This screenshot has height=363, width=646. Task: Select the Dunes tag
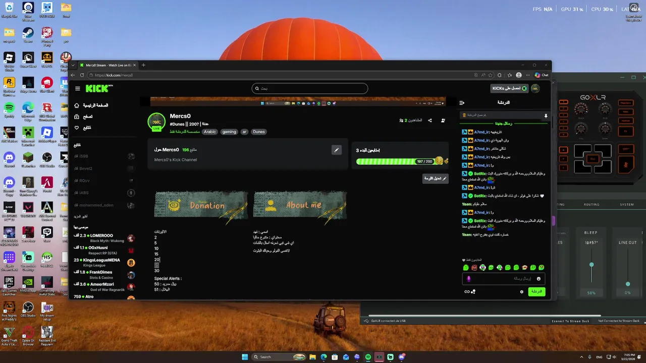258,132
